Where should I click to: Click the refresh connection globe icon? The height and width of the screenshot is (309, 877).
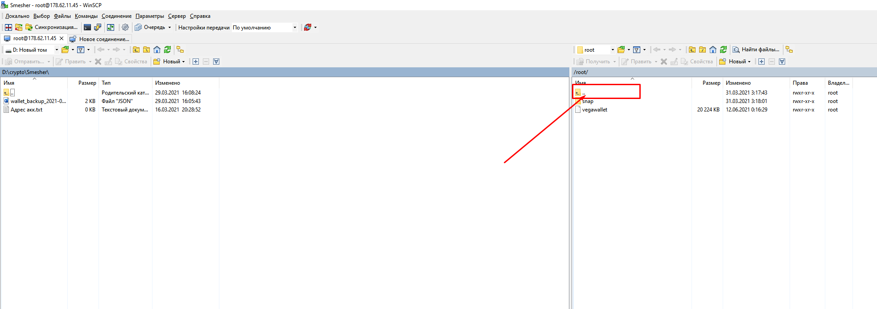coord(308,27)
